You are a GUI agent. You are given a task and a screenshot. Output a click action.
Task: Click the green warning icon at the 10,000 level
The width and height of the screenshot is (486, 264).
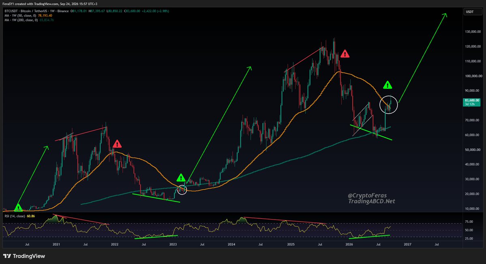coord(19,207)
